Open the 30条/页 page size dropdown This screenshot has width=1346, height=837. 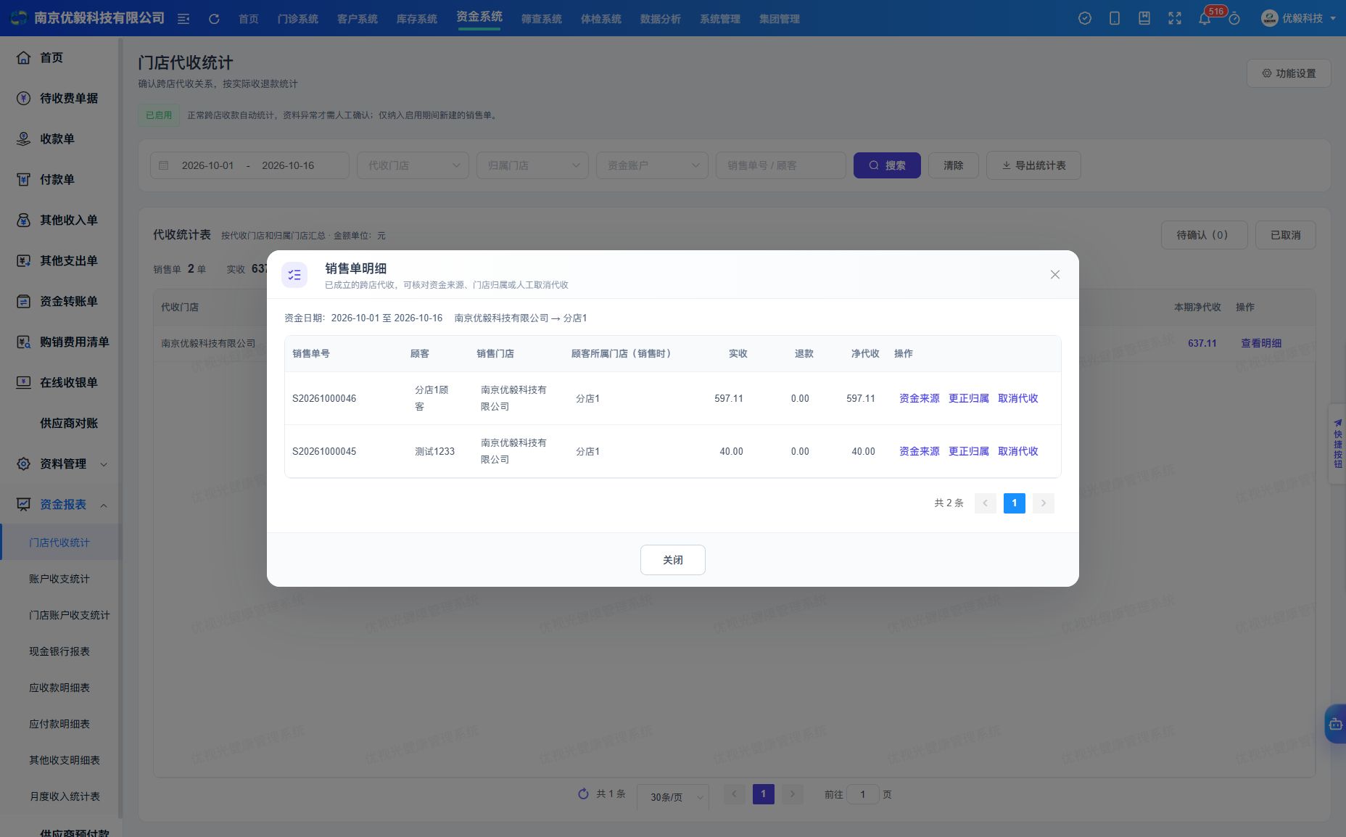coord(673,797)
